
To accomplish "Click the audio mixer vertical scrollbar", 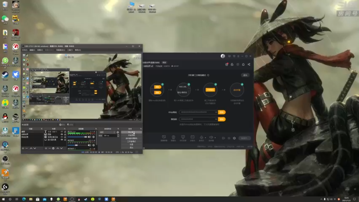I will [x=97, y=138].
